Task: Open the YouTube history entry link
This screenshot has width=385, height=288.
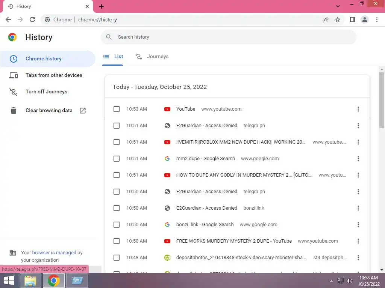Action: tap(186, 109)
